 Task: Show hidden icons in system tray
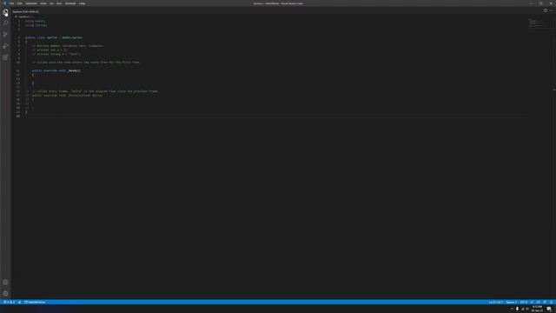pyautogui.click(x=512, y=310)
